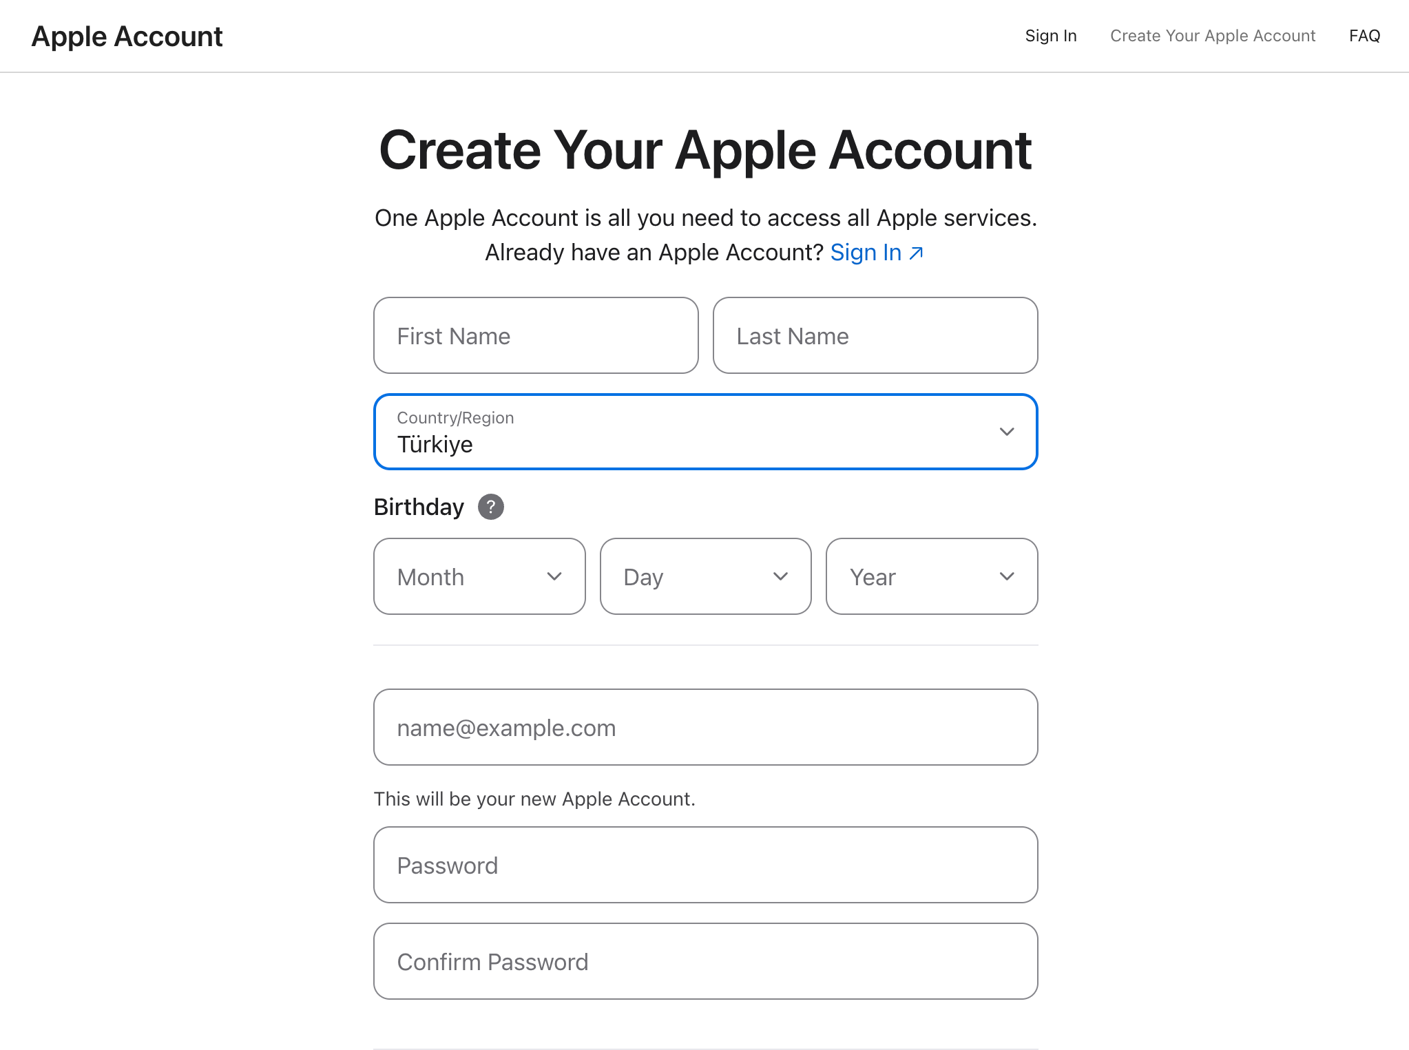1409x1050 pixels.
Task: Click into the Password field
Action: coord(705,865)
